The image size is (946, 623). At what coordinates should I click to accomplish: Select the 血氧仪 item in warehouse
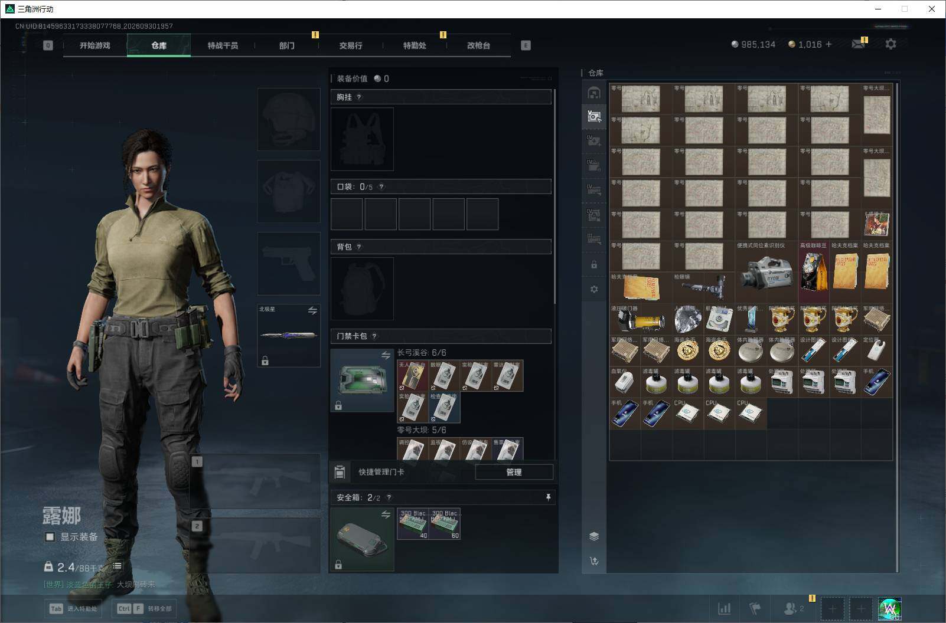pos(625,382)
